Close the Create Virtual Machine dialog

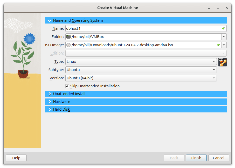[226, 8]
